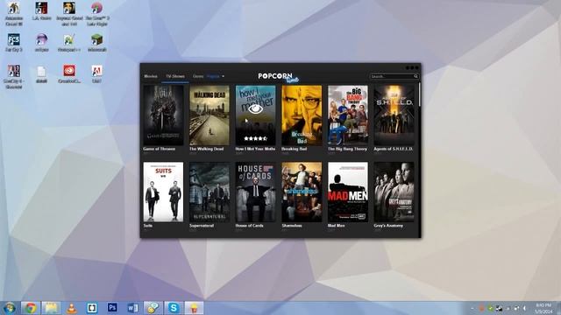The width and height of the screenshot is (561, 315).
Task: Click the 'How I Met Your Mother' title text
Action: click(x=255, y=149)
